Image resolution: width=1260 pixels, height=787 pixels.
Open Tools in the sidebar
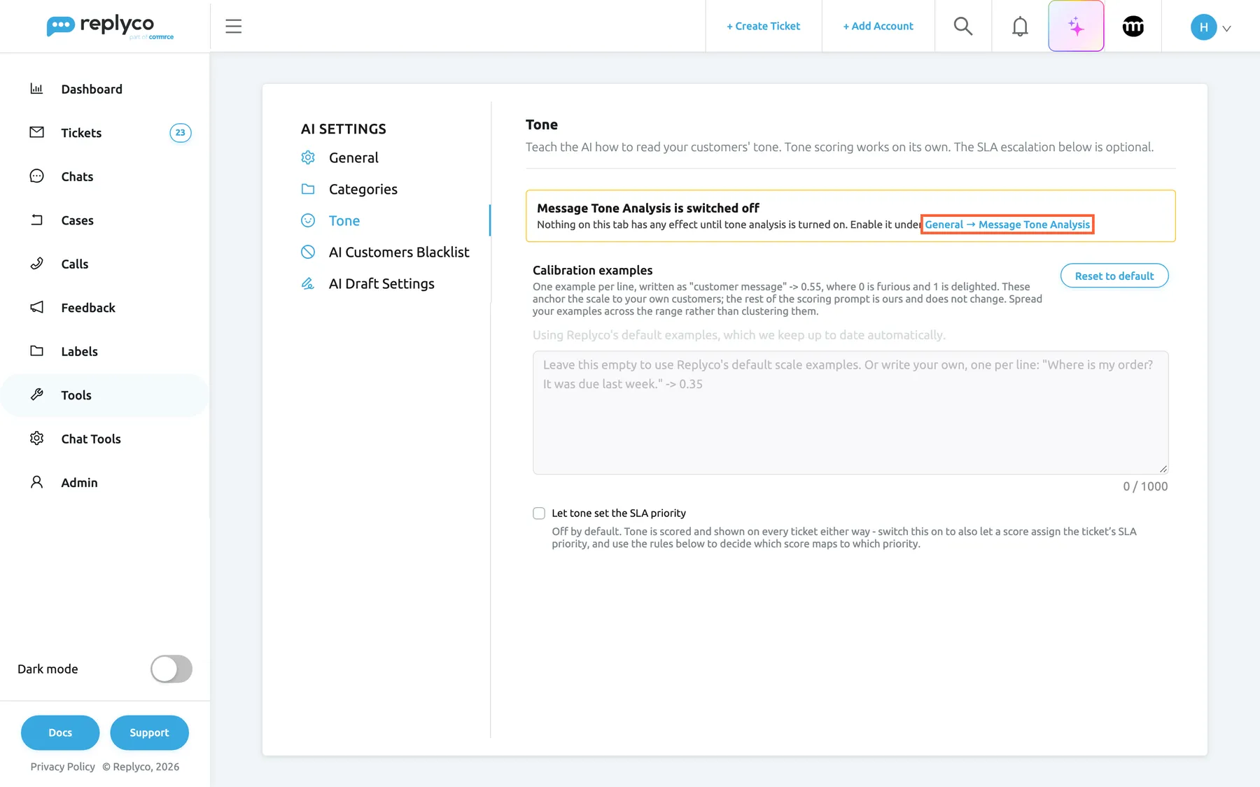105,395
